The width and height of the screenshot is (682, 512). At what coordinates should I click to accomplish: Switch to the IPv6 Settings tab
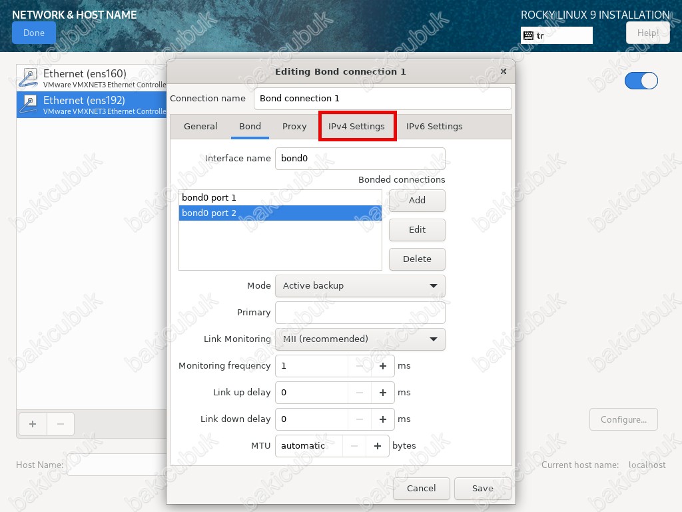click(434, 126)
